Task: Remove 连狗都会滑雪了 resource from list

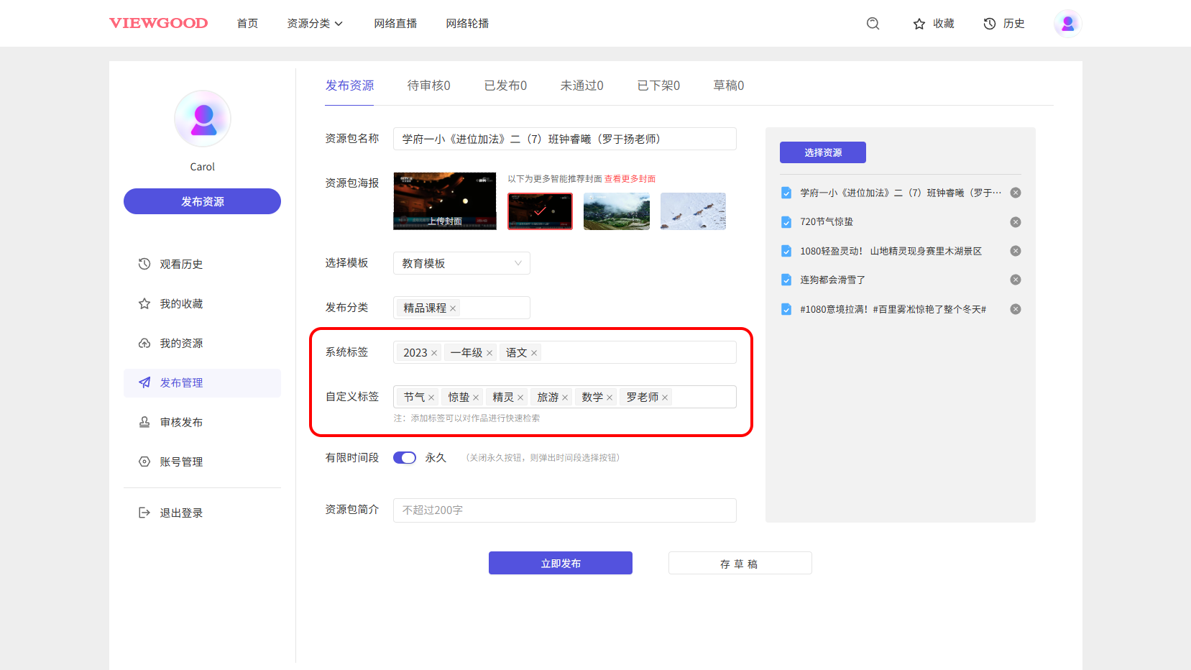Action: 1016,280
